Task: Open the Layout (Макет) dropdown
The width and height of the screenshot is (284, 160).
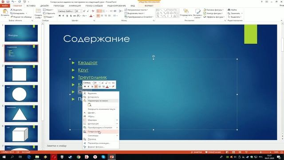Action: tap(48, 10)
